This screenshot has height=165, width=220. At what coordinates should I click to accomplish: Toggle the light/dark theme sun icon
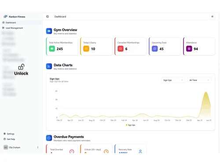(x=212, y=17)
